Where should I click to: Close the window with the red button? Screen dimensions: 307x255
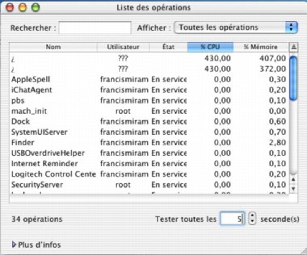[10, 7]
